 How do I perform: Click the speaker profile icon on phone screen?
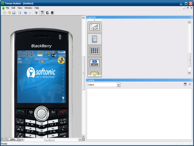tap(61, 60)
